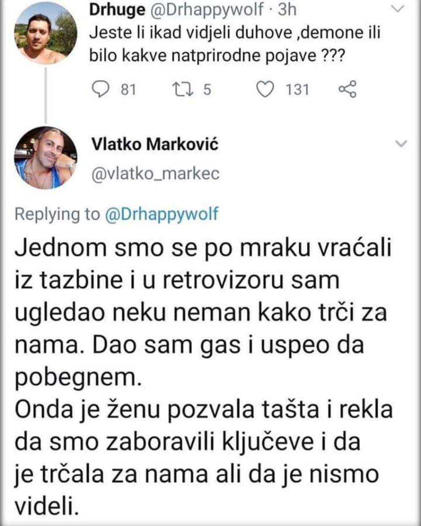Open the 3h timestamp link
Viewport: 421px width, 526px height.
click(287, 10)
